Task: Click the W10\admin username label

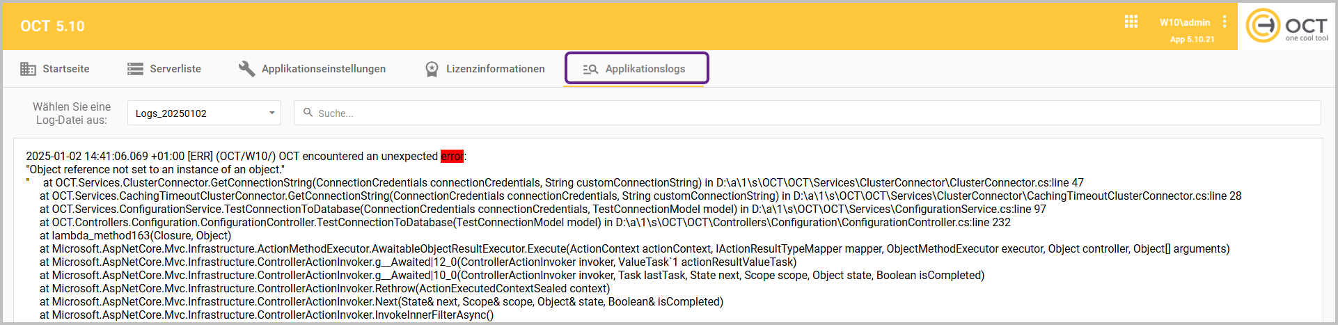Action: click(x=1184, y=22)
